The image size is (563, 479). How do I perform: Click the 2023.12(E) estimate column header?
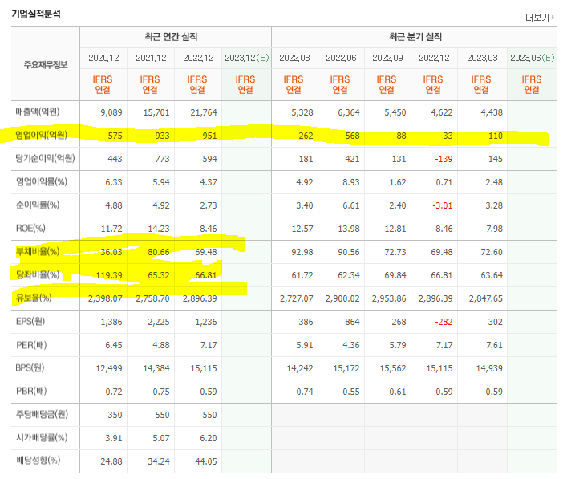pos(247,58)
